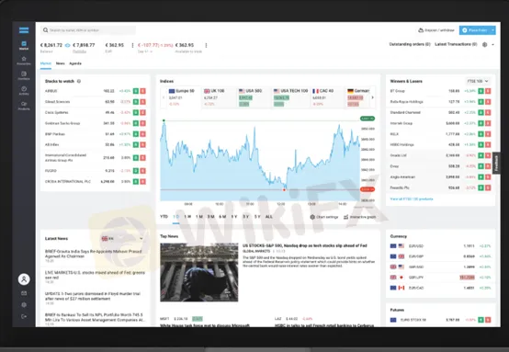Open the Activity icon in the sidebar
This screenshot has height=352, width=509.
point(24,91)
